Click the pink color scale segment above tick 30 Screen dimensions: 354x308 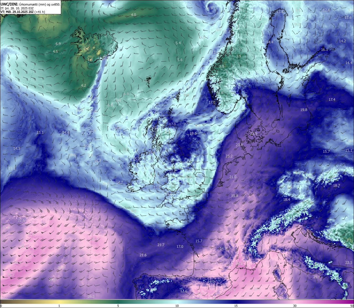pyautogui.click(x=295, y=302)
